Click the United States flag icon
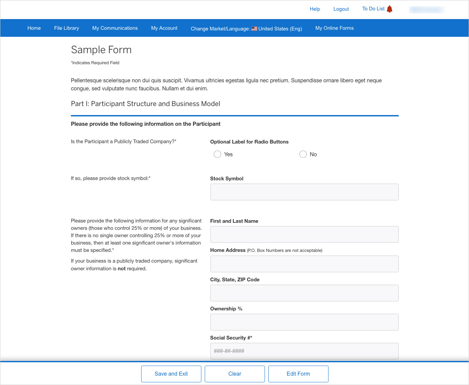The width and height of the screenshot is (469, 385). pyautogui.click(x=254, y=29)
